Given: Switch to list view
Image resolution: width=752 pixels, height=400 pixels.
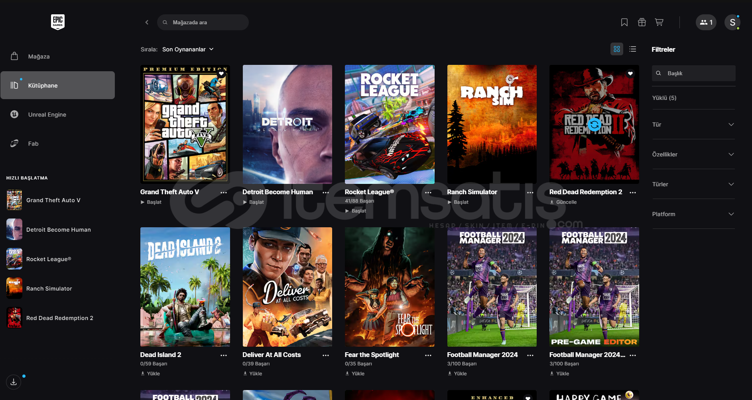Looking at the screenshot, I should (633, 49).
